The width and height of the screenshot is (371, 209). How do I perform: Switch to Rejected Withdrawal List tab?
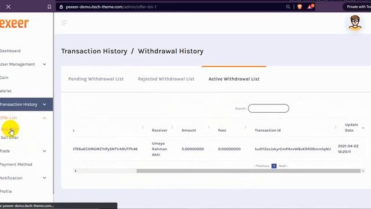(x=166, y=79)
